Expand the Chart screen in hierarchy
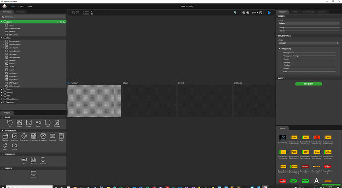Screen dimensions: 342x188 coord(2,89)
